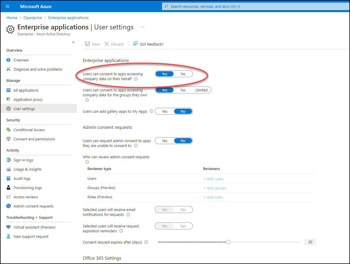The height and width of the screenshot is (264, 350).
Task: Click the Enterprise applications gear icon
Action: tap(10, 29)
